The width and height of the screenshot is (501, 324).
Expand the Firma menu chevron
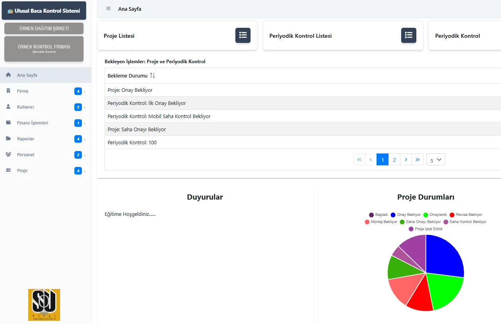click(85, 92)
